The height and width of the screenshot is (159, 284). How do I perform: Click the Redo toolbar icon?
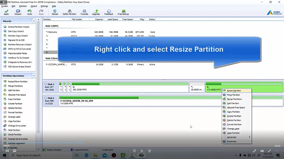pyautogui.click(x=41, y=12)
